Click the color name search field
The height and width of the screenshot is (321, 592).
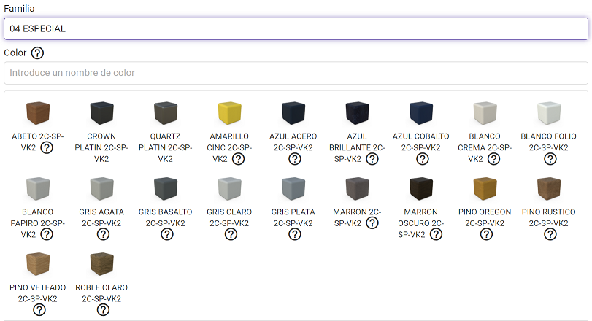point(296,73)
